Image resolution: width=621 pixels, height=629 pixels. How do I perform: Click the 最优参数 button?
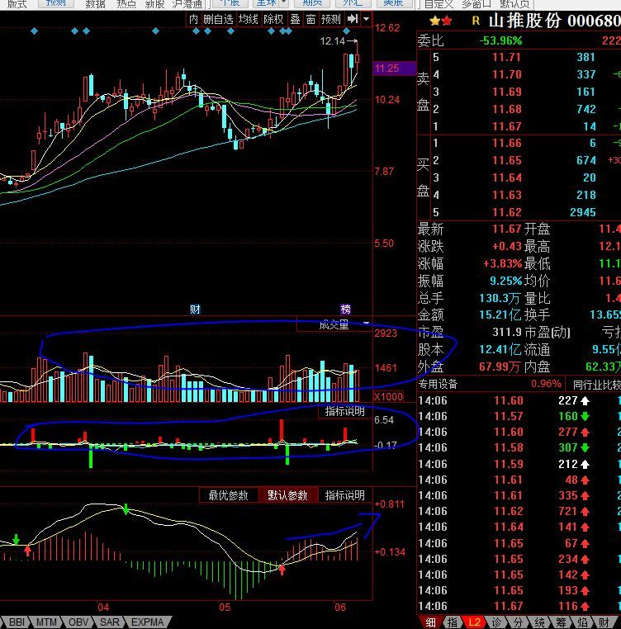(228, 495)
